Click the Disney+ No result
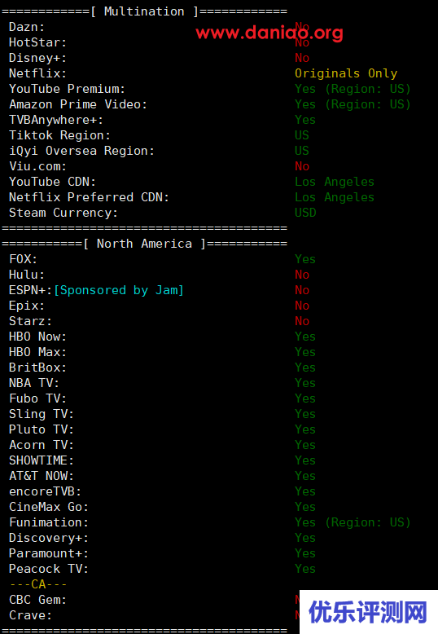Image resolution: width=438 pixels, height=634 pixels. [302, 58]
